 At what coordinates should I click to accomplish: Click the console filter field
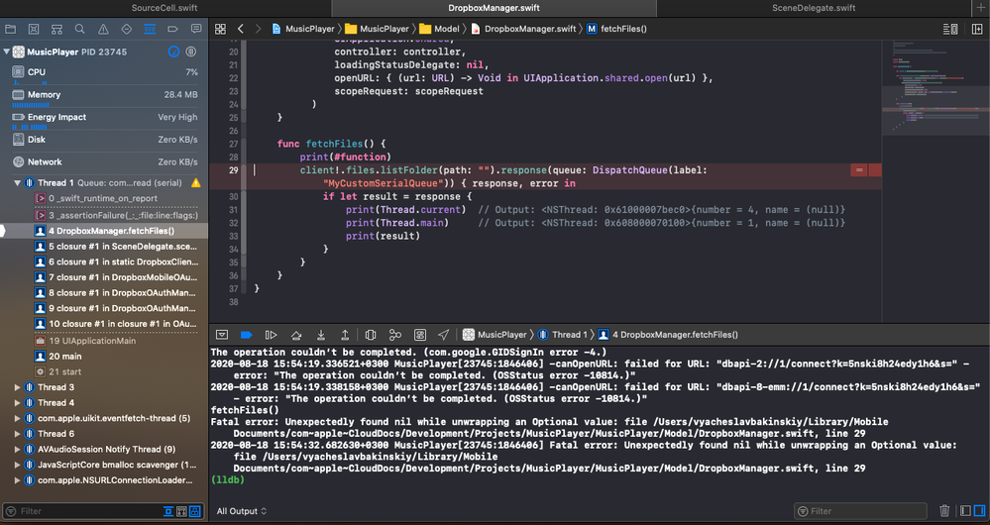pos(862,511)
